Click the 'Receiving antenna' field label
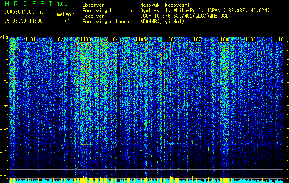Screen dimensions: 289x183 pos(106,22)
